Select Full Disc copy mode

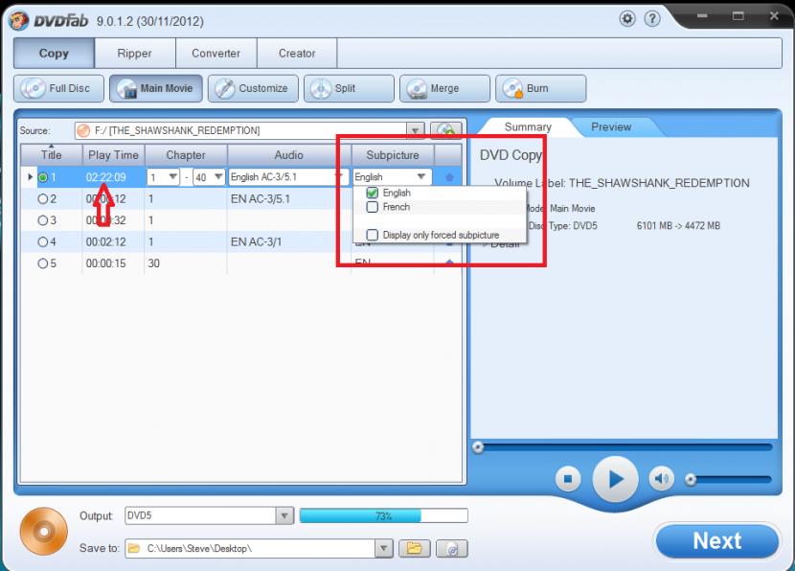pos(58,88)
